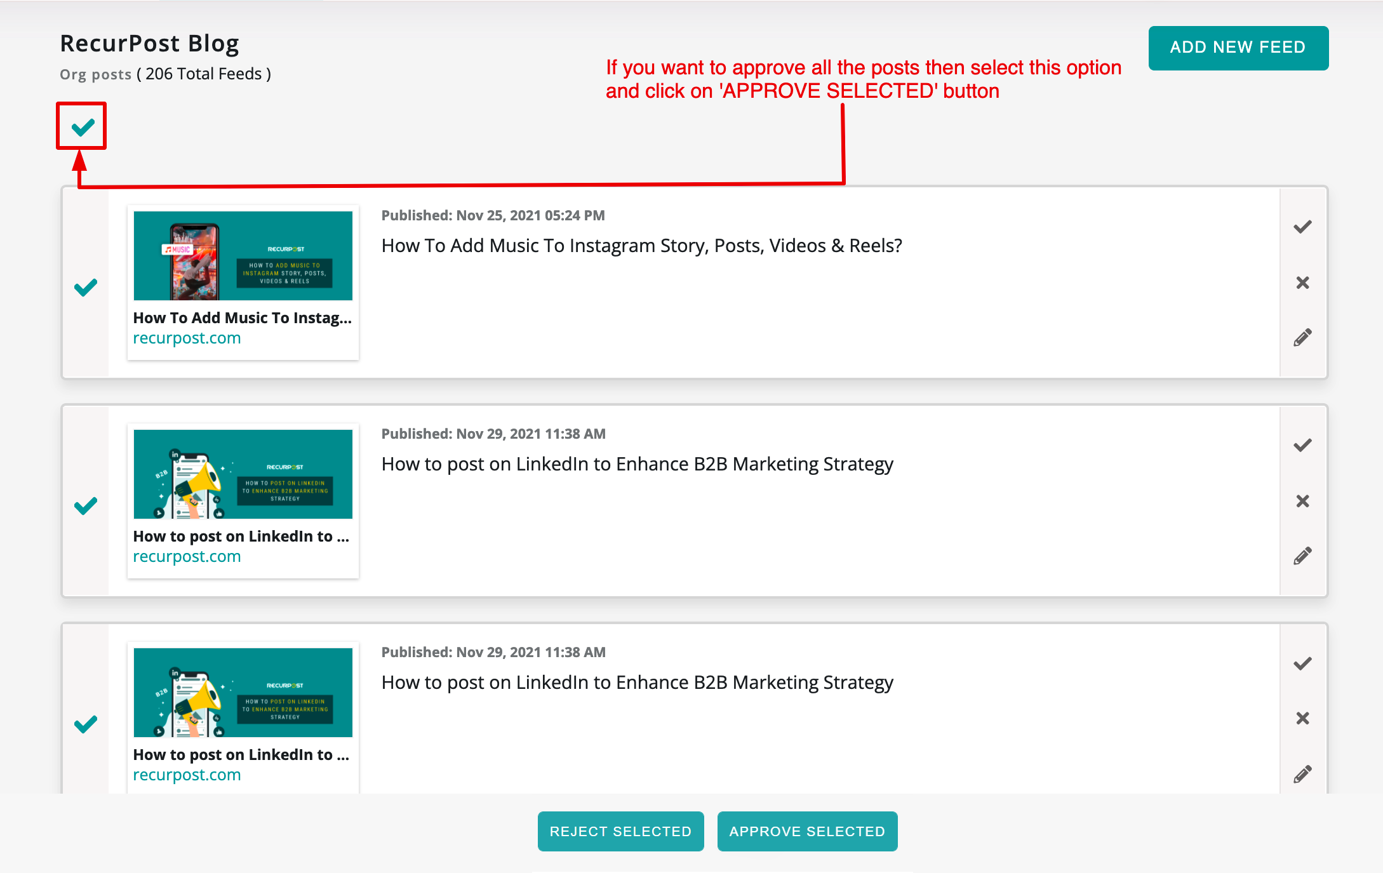Edit the Instagram music post with pencil icon
Viewport: 1383px width, 873px height.
1302,337
